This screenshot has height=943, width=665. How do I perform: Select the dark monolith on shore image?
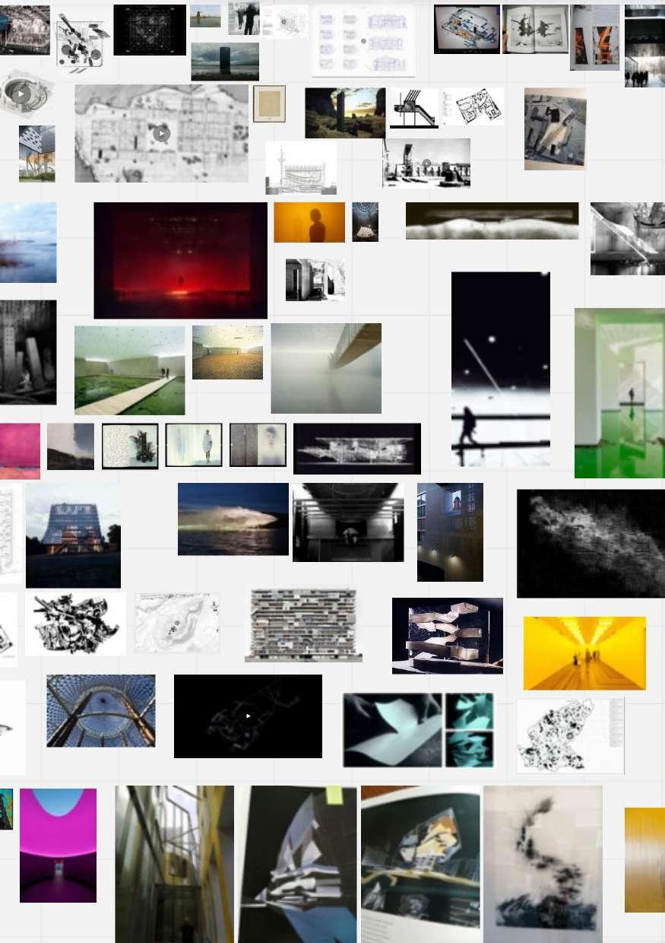tap(225, 62)
